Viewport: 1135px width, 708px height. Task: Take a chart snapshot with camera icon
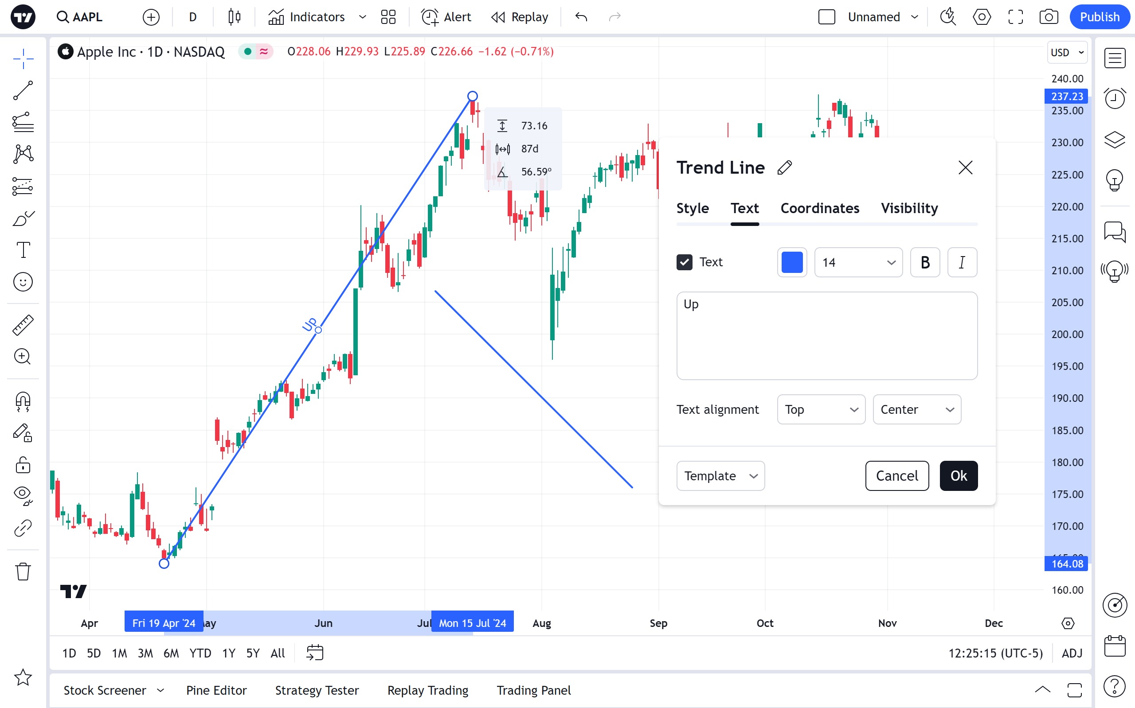pos(1049,17)
